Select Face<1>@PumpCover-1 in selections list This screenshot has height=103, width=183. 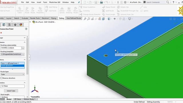[13, 63]
